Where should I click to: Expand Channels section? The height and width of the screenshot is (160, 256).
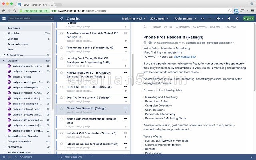pyautogui.click(x=4, y=39)
